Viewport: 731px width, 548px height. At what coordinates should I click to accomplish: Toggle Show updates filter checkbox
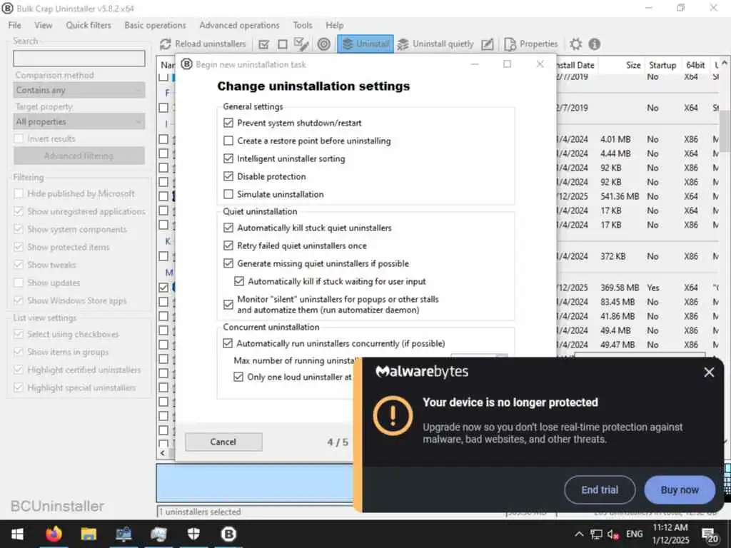coord(19,283)
